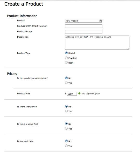Open the Product dropdown showing New Product
Viewport: 140px width, 152px height.
pyautogui.click(x=84, y=21)
